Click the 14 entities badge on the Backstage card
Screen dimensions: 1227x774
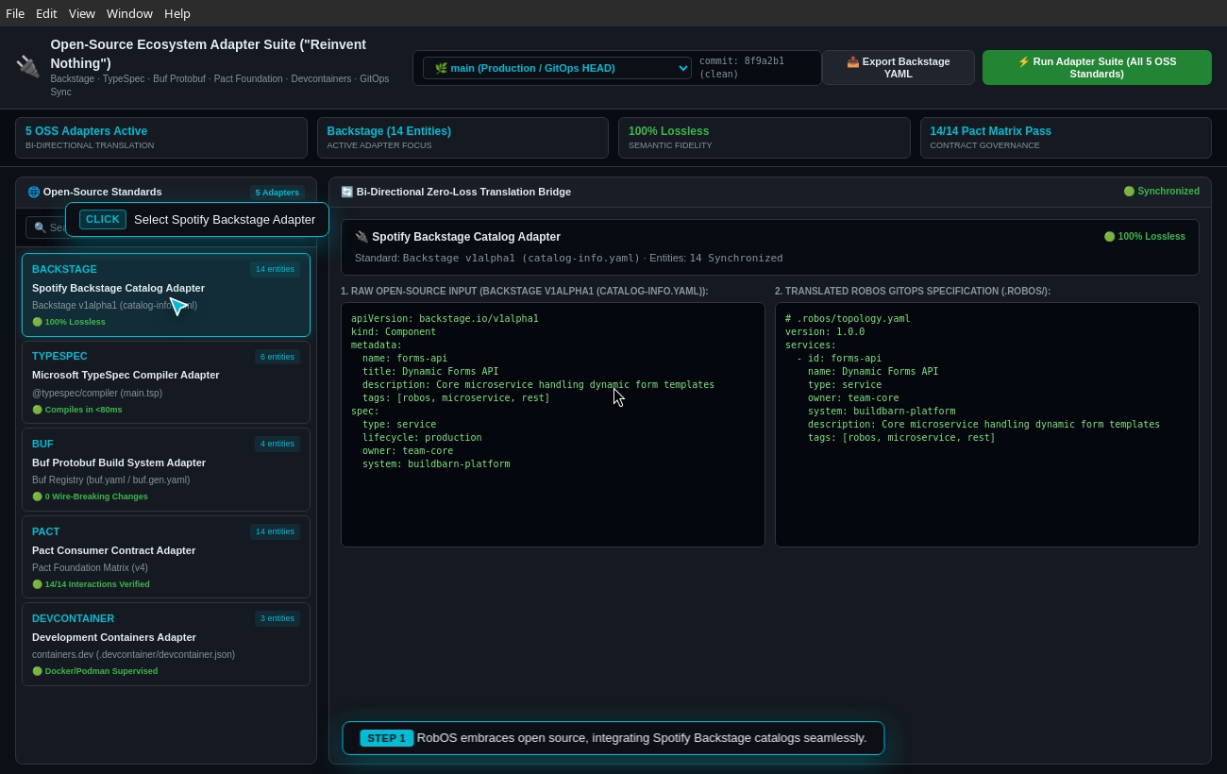[275, 269]
